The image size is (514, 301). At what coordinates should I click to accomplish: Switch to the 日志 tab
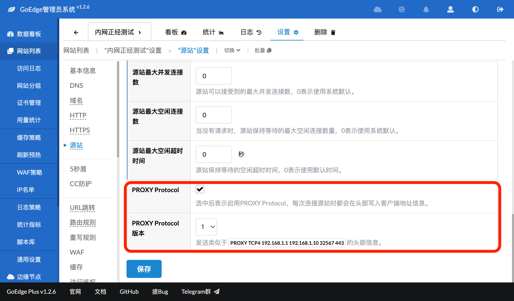(251, 32)
